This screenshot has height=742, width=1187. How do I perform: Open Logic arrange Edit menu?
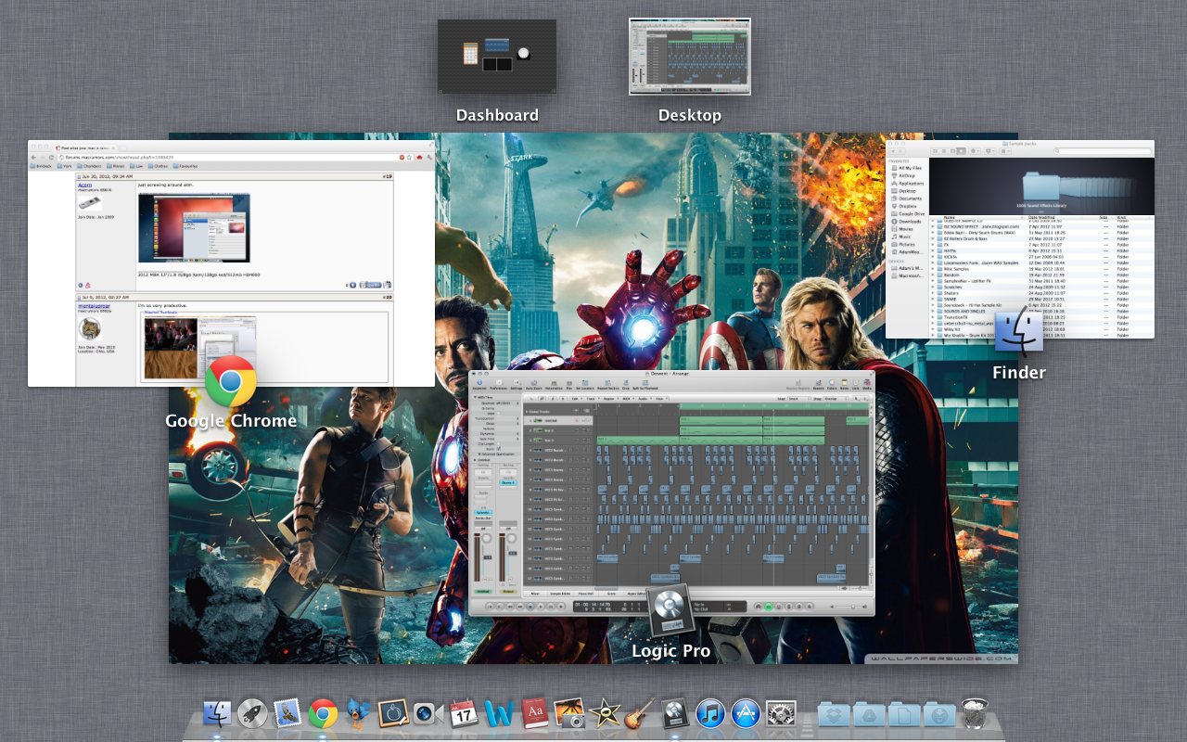click(576, 399)
